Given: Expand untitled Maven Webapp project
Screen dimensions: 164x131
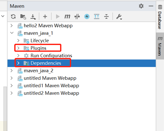Looking at the screenshot, I should coord(12,78).
